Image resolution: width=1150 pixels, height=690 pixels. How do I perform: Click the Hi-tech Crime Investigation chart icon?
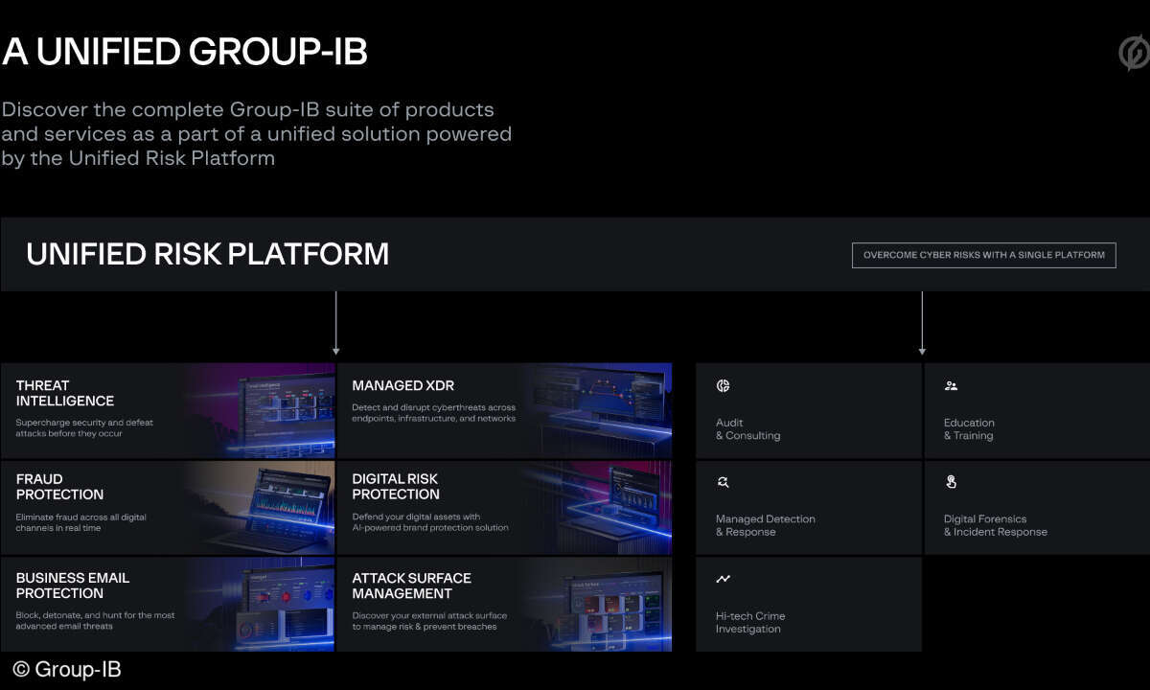723,579
